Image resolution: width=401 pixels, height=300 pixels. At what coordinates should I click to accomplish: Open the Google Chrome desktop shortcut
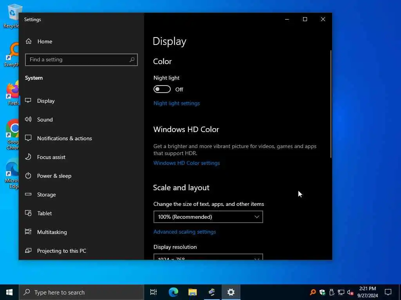pyautogui.click(x=12, y=135)
